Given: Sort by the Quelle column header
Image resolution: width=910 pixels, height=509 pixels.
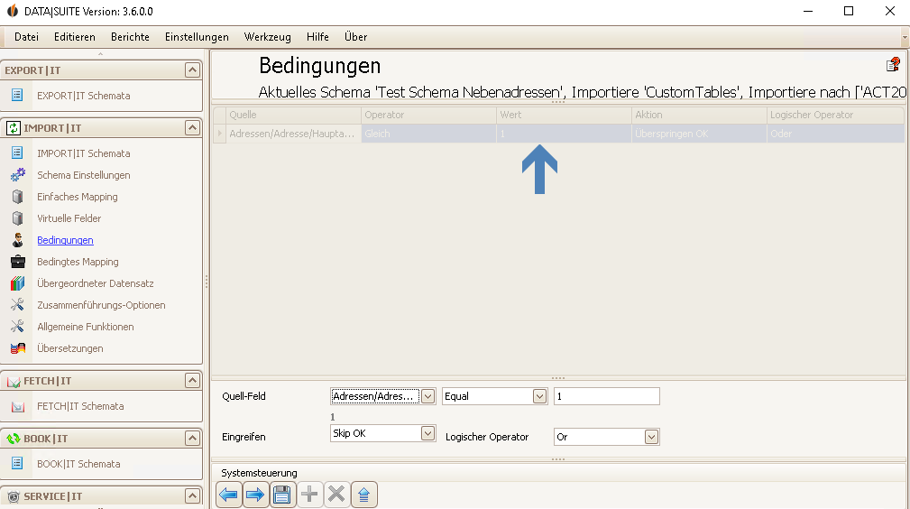Looking at the screenshot, I should pos(293,115).
